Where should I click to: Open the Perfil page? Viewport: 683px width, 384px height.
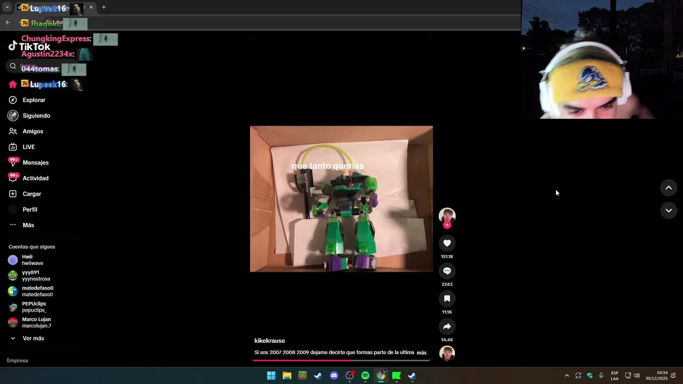tap(30, 210)
